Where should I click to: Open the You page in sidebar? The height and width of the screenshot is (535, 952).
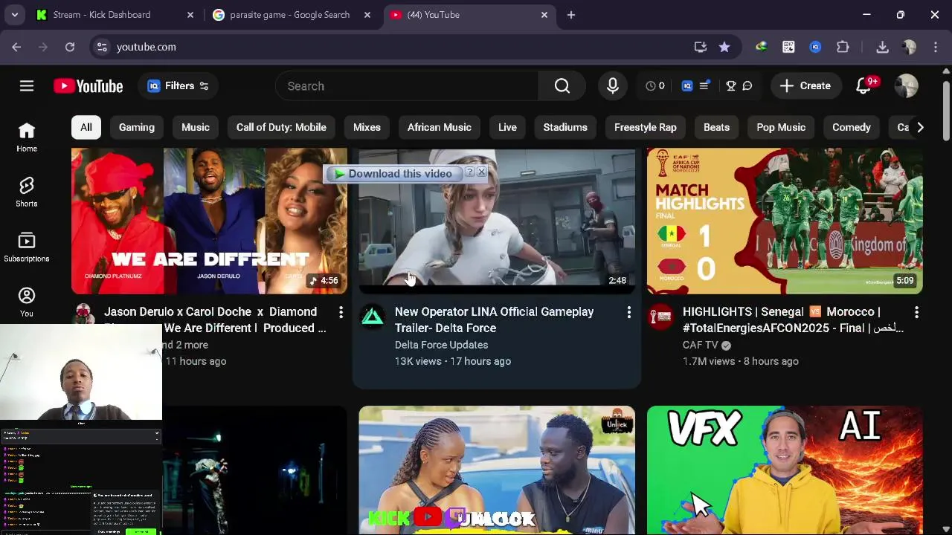pyautogui.click(x=27, y=302)
